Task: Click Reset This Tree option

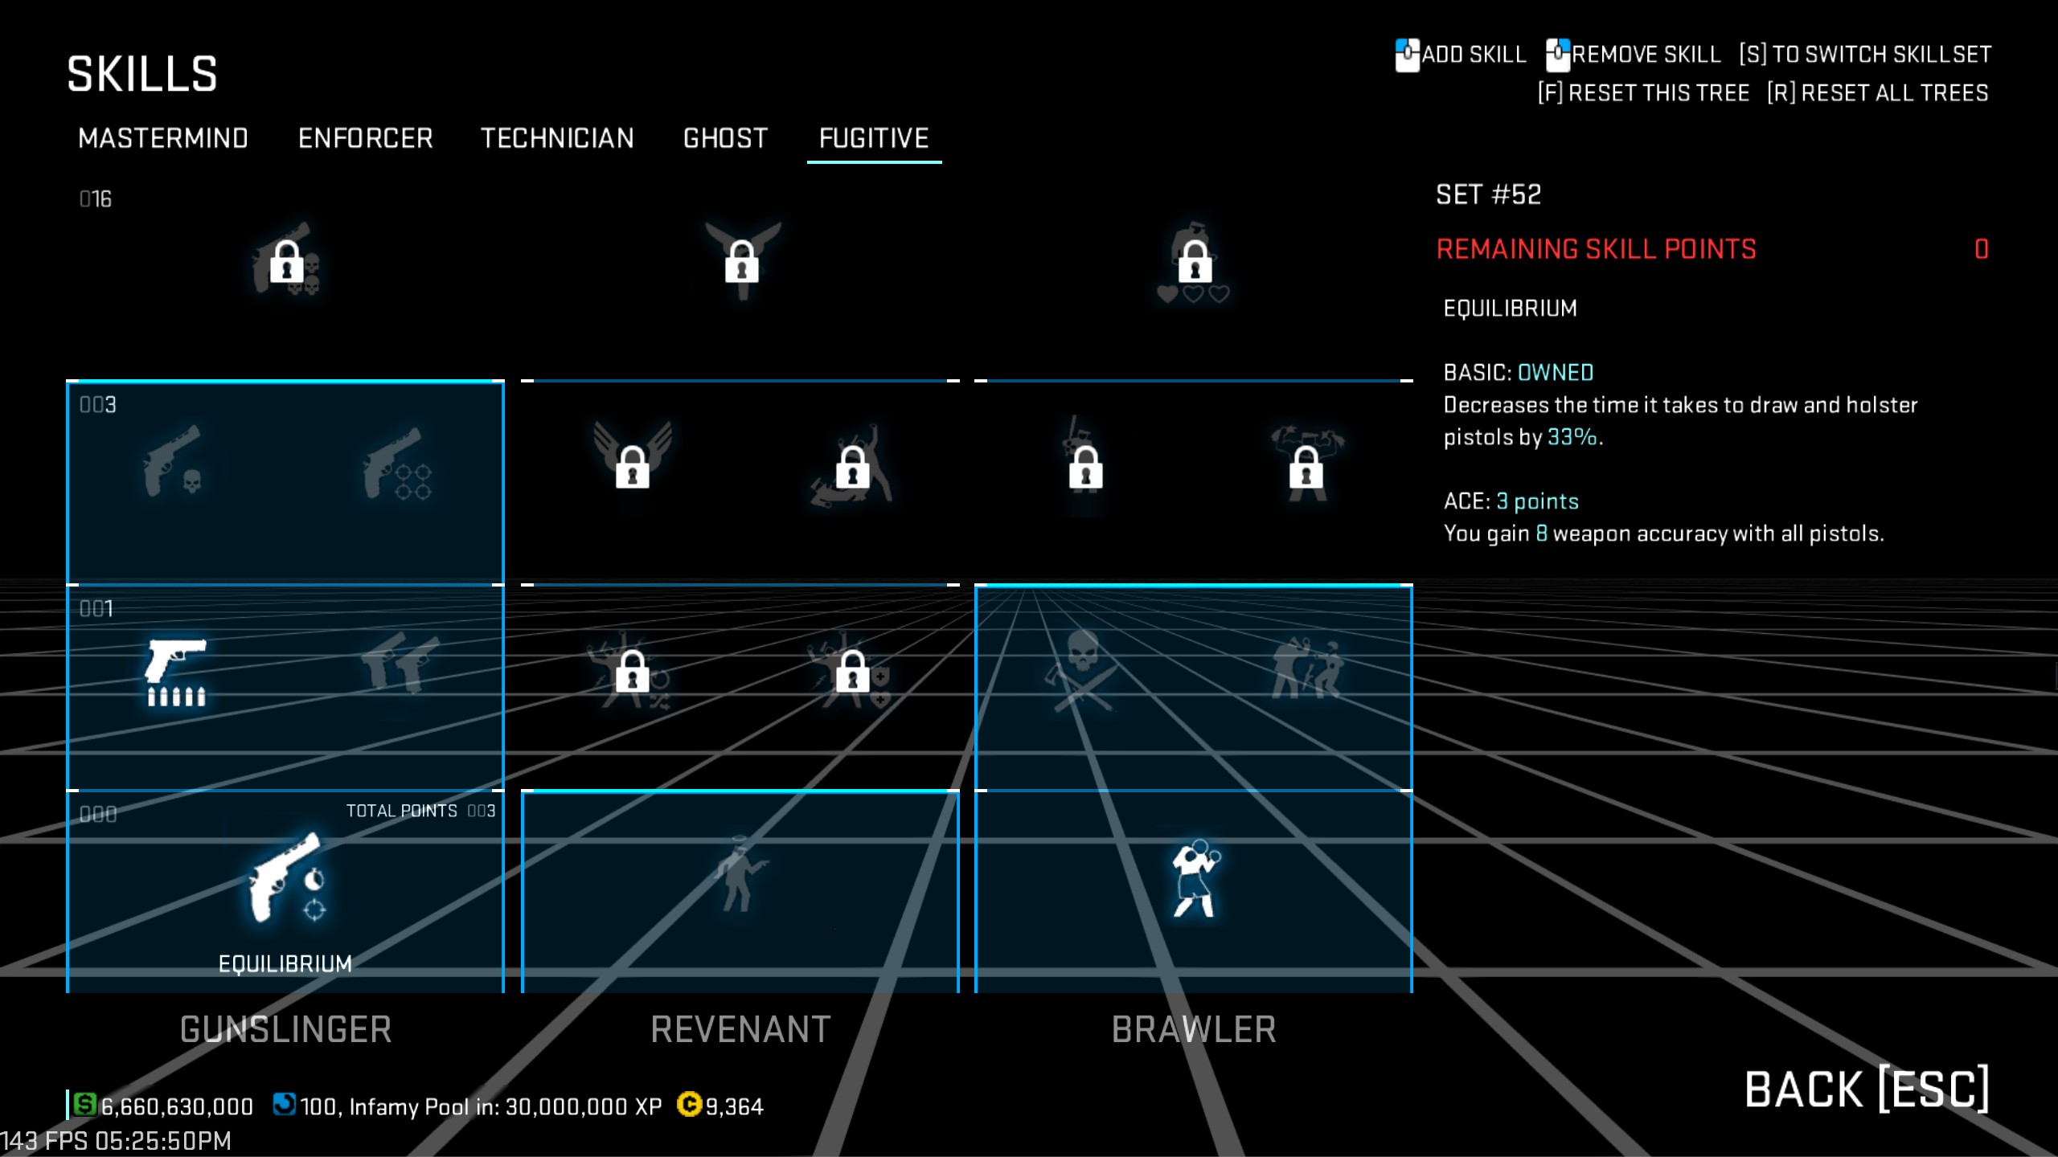Action: tap(1643, 93)
